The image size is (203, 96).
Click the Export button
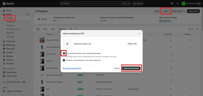point(157,11)
